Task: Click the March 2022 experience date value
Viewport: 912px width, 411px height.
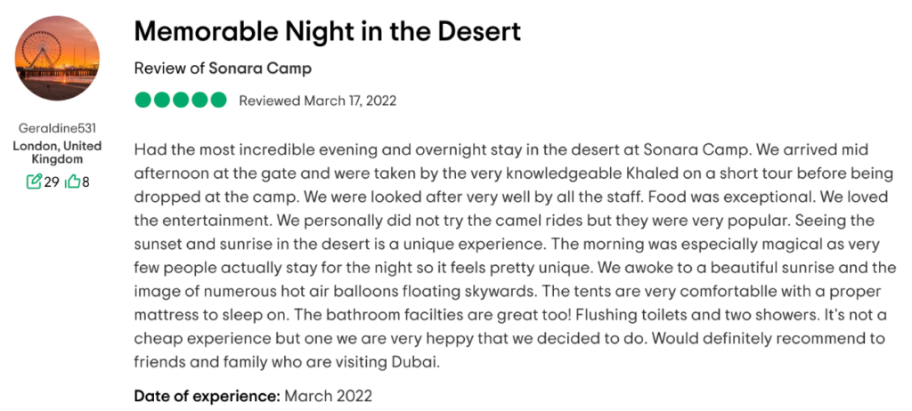Action: click(328, 397)
